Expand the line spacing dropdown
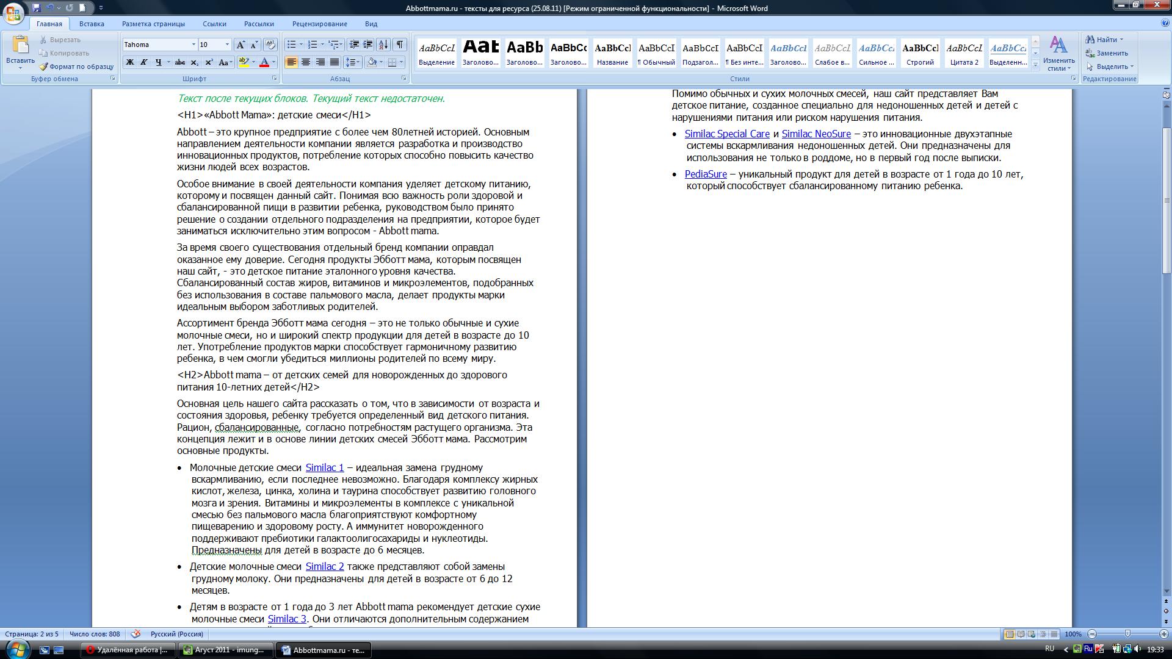This screenshot has height=659, width=1172. [x=358, y=62]
